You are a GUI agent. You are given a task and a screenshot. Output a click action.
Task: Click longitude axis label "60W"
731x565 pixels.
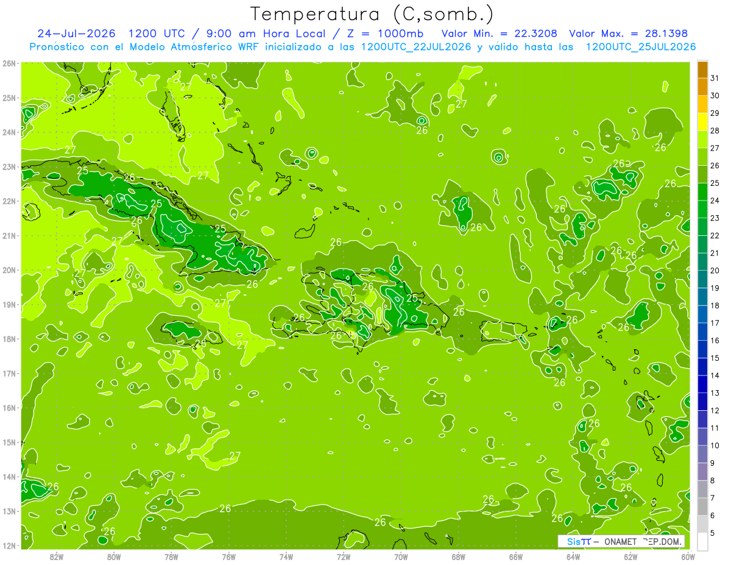(x=688, y=556)
